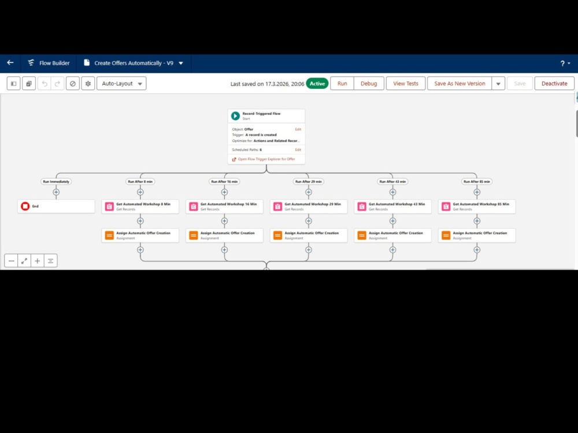Select the Run Immediately path label

click(x=56, y=181)
